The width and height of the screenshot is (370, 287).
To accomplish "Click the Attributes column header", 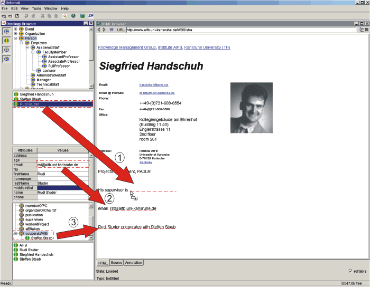I will pyautogui.click(x=25, y=150).
